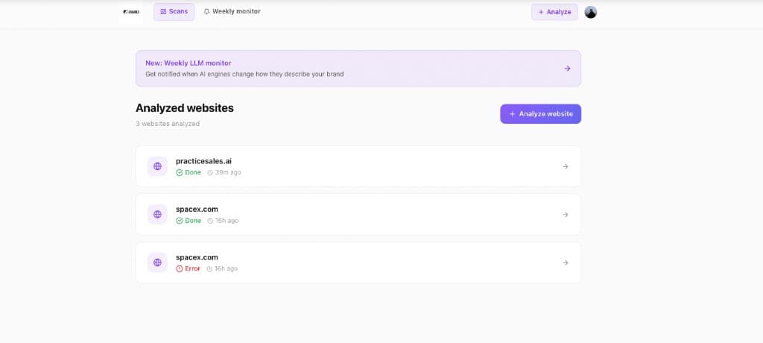Click arrow on practicesales.ai row
Viewport: 763px width, 343px height.
[x=565, y=166]
